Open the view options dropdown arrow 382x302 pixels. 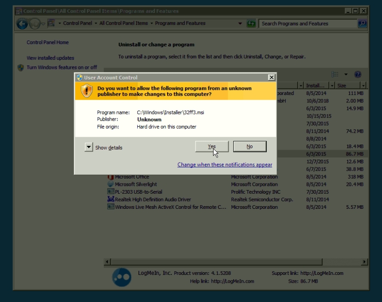[346, 74]
